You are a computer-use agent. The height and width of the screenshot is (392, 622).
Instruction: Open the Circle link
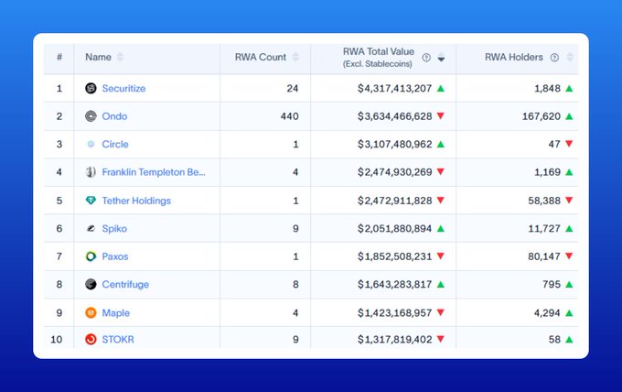pos(115,144)
